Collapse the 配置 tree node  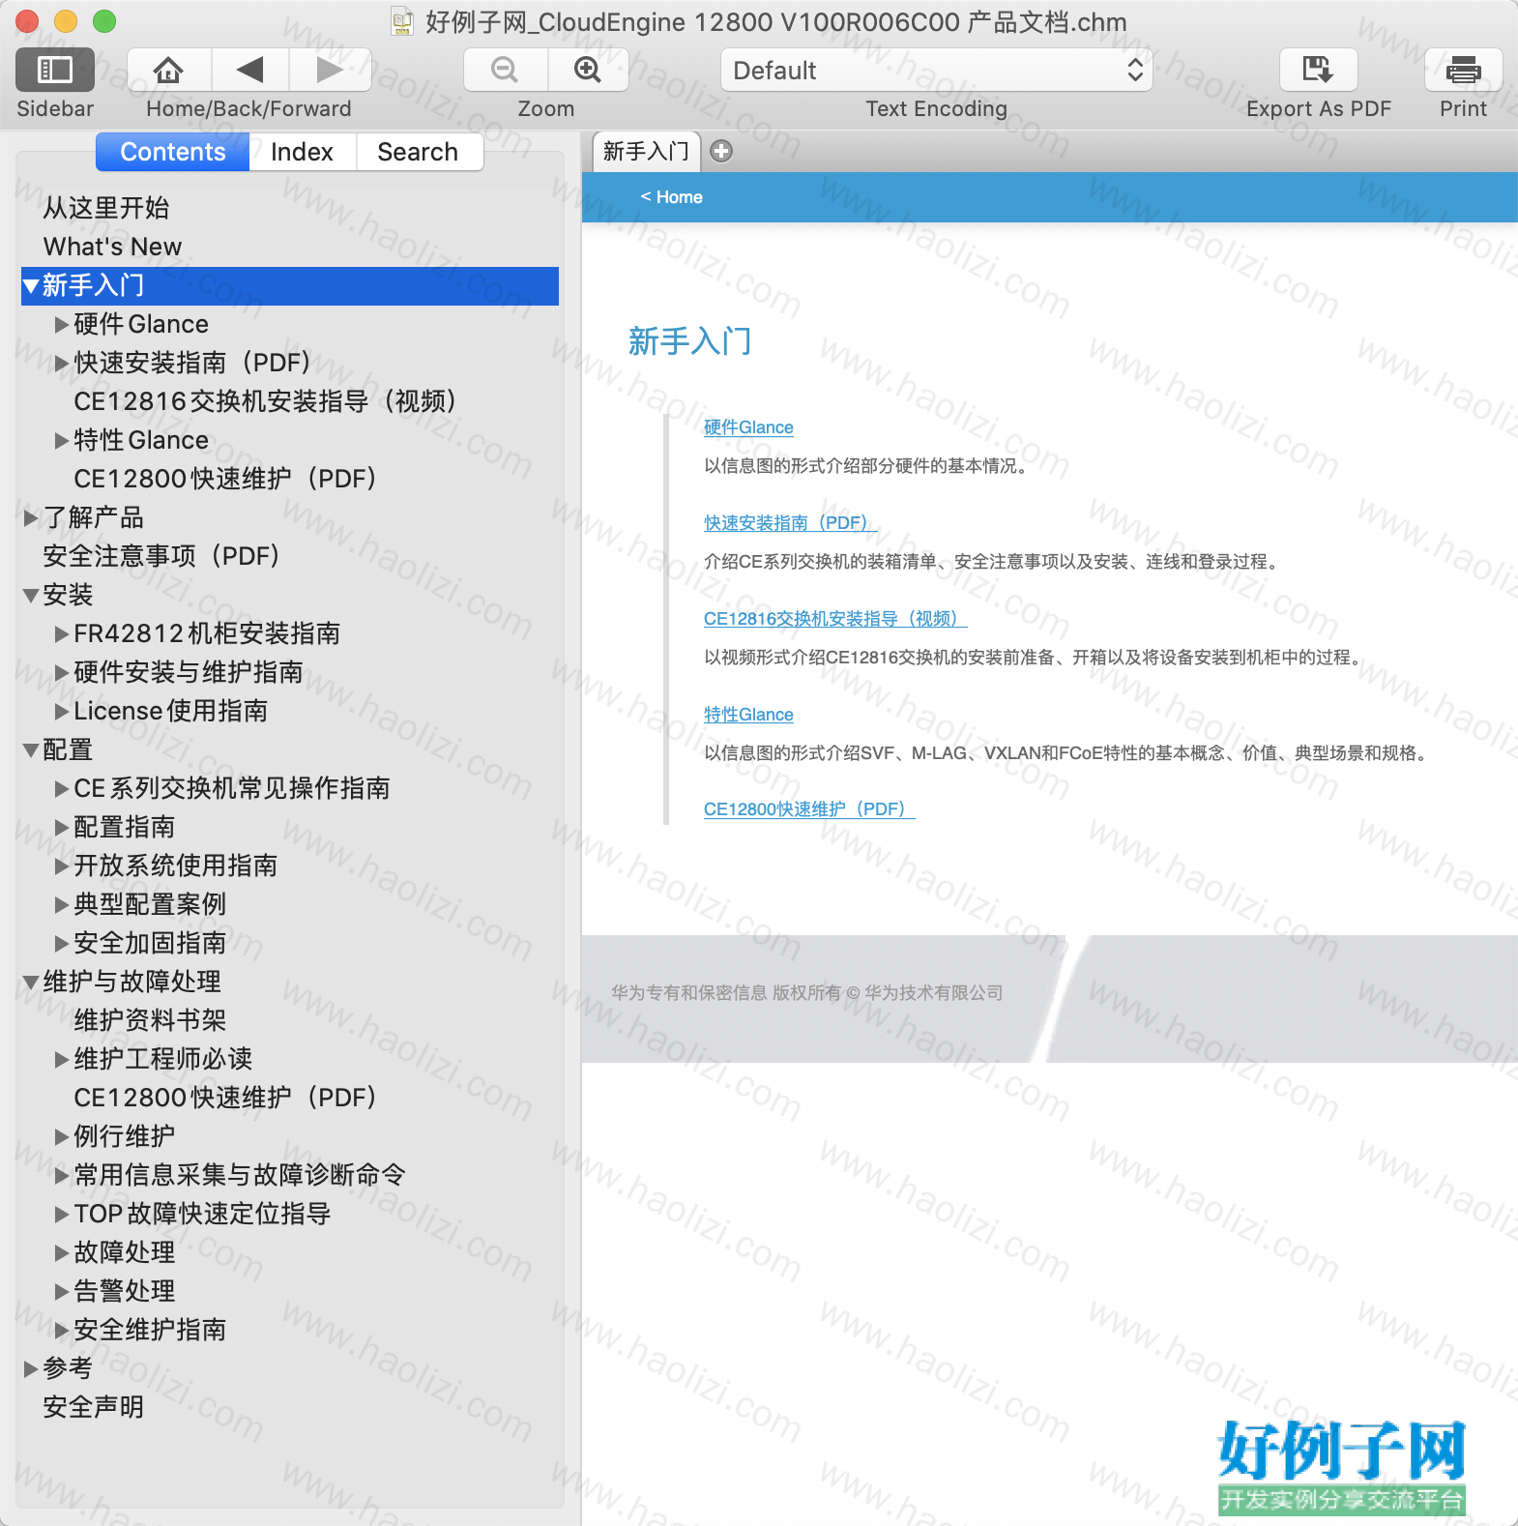[31, 750]
